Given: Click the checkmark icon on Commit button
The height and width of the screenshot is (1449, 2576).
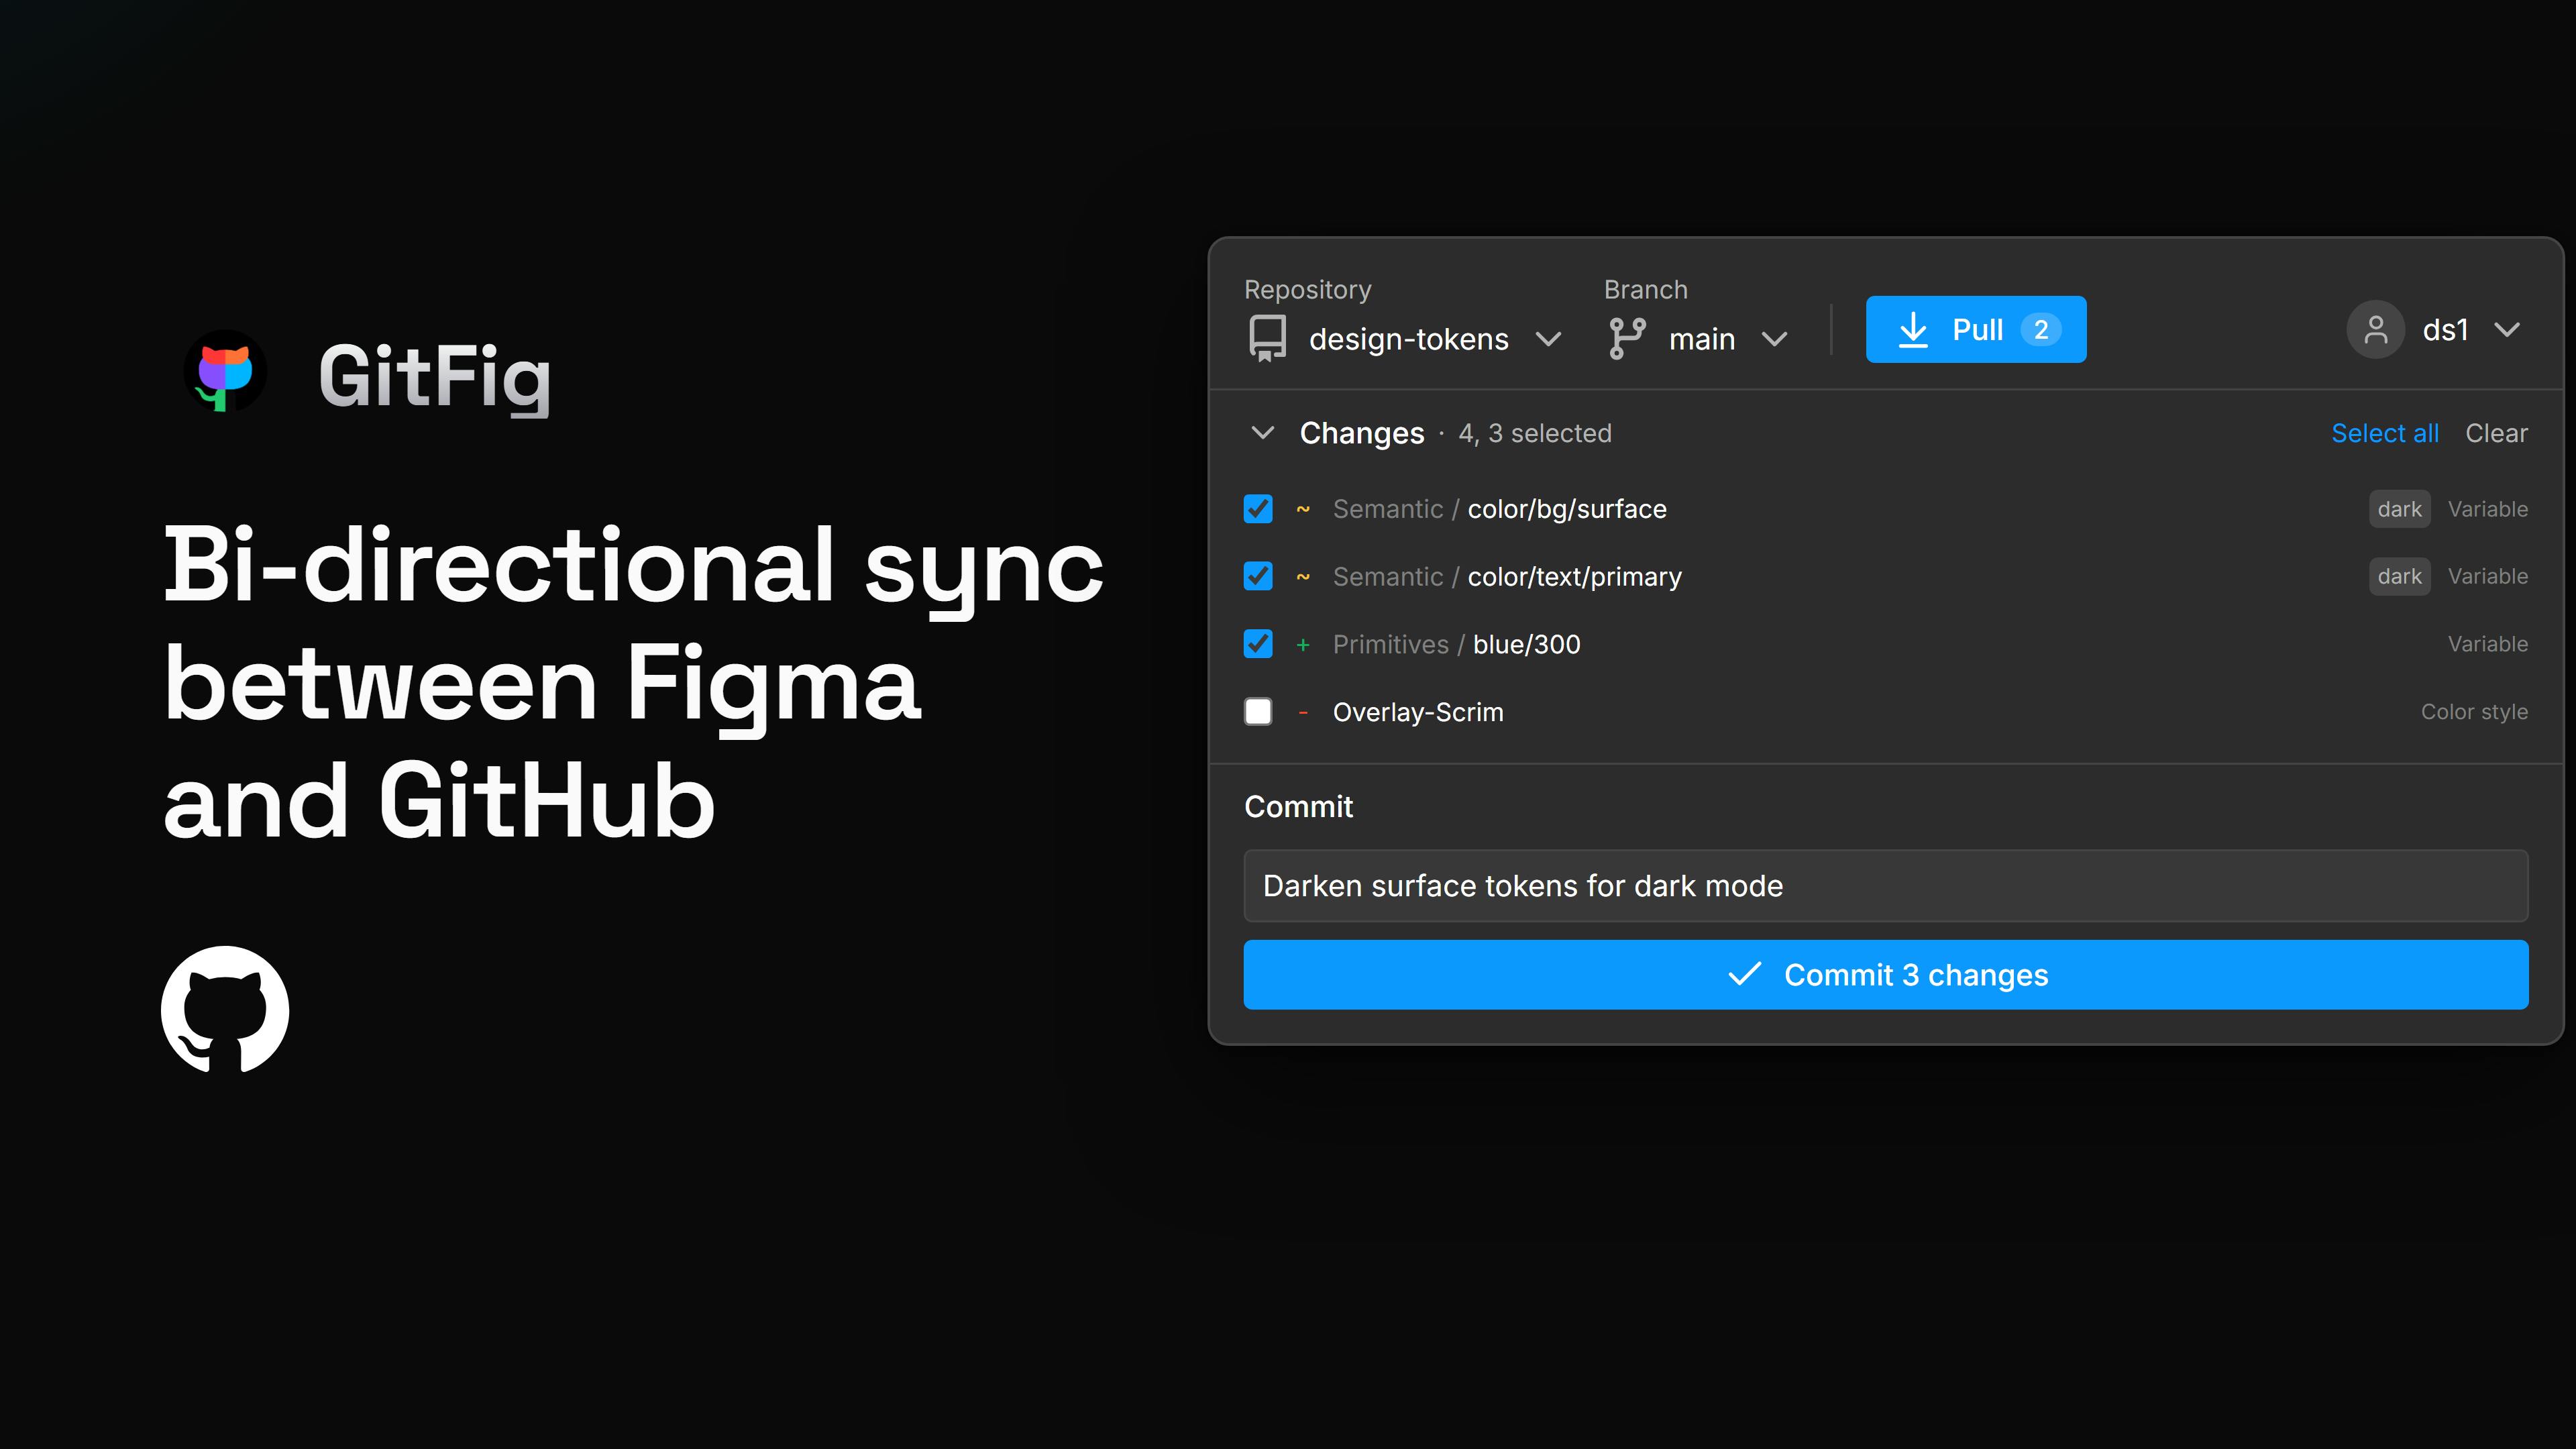Looking at the screenshot, I should (1744, 974).
